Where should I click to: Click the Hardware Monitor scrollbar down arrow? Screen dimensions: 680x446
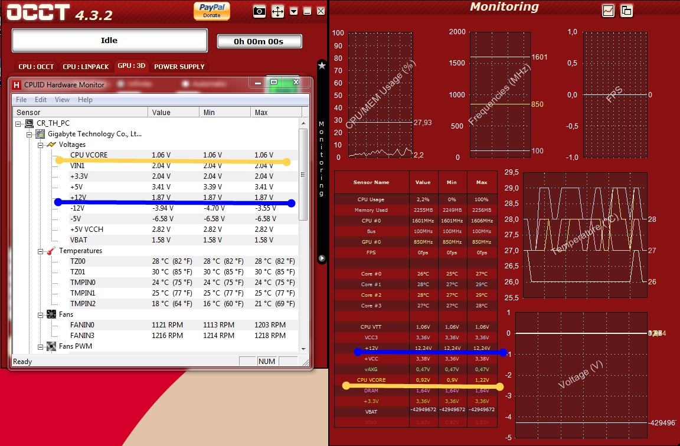(x=303, y=349)
